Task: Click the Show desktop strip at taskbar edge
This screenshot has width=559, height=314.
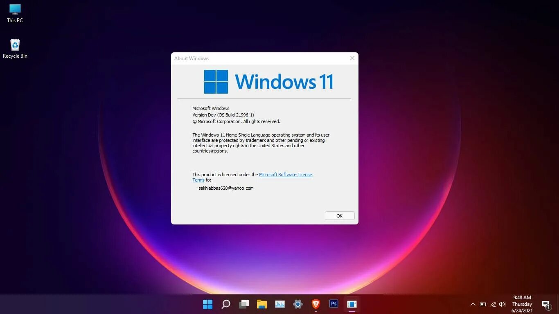Action: (558, 304)
